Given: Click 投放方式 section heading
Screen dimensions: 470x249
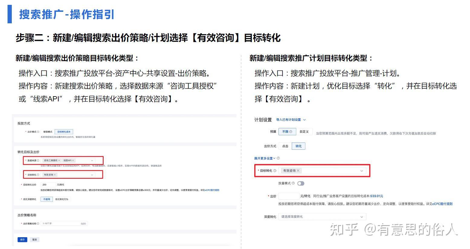Looking at the screenshot, I should [24, 123].
